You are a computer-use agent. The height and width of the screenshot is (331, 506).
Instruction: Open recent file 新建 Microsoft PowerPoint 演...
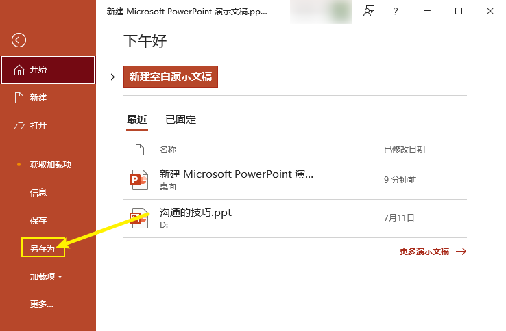pyautogui.click(x=295, y=180)
